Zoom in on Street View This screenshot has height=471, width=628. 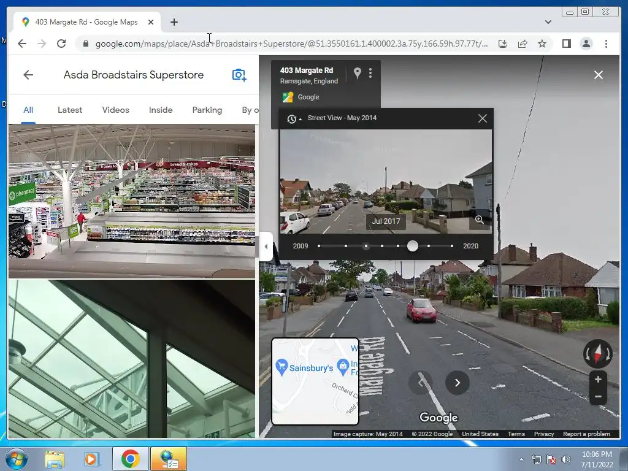pos(598,379)
